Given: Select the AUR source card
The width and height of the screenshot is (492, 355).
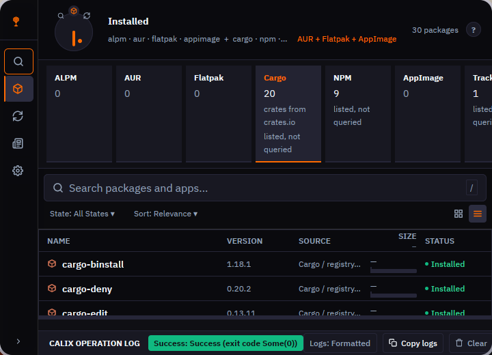Looking at the screenshot, I should point(149,114).
